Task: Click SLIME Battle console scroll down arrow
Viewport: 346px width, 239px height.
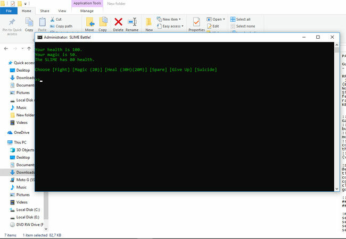Action: point(337,189)
